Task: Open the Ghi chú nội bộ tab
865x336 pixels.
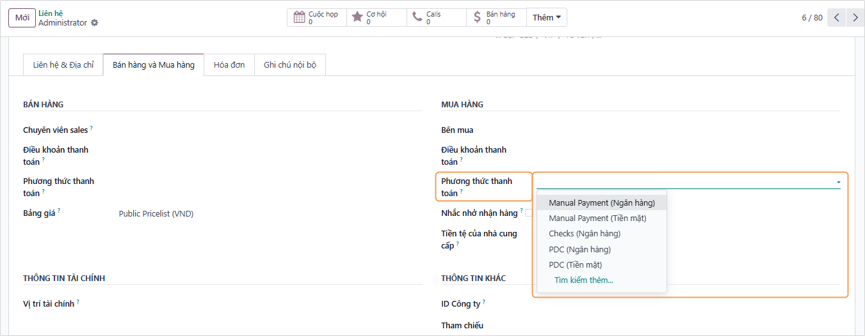Action: (x=290, y=65)
